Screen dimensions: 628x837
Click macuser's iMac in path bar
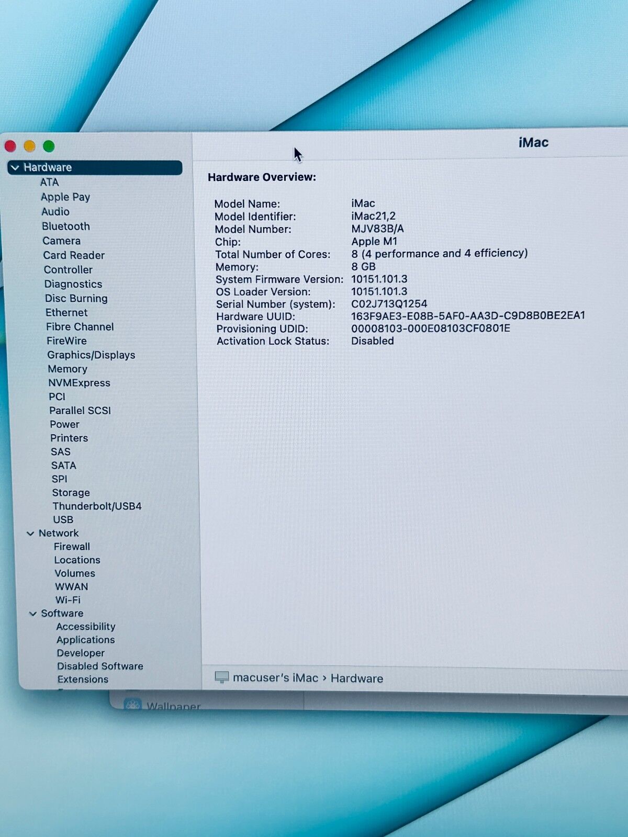pyautogui.click(x=275, y=678)
